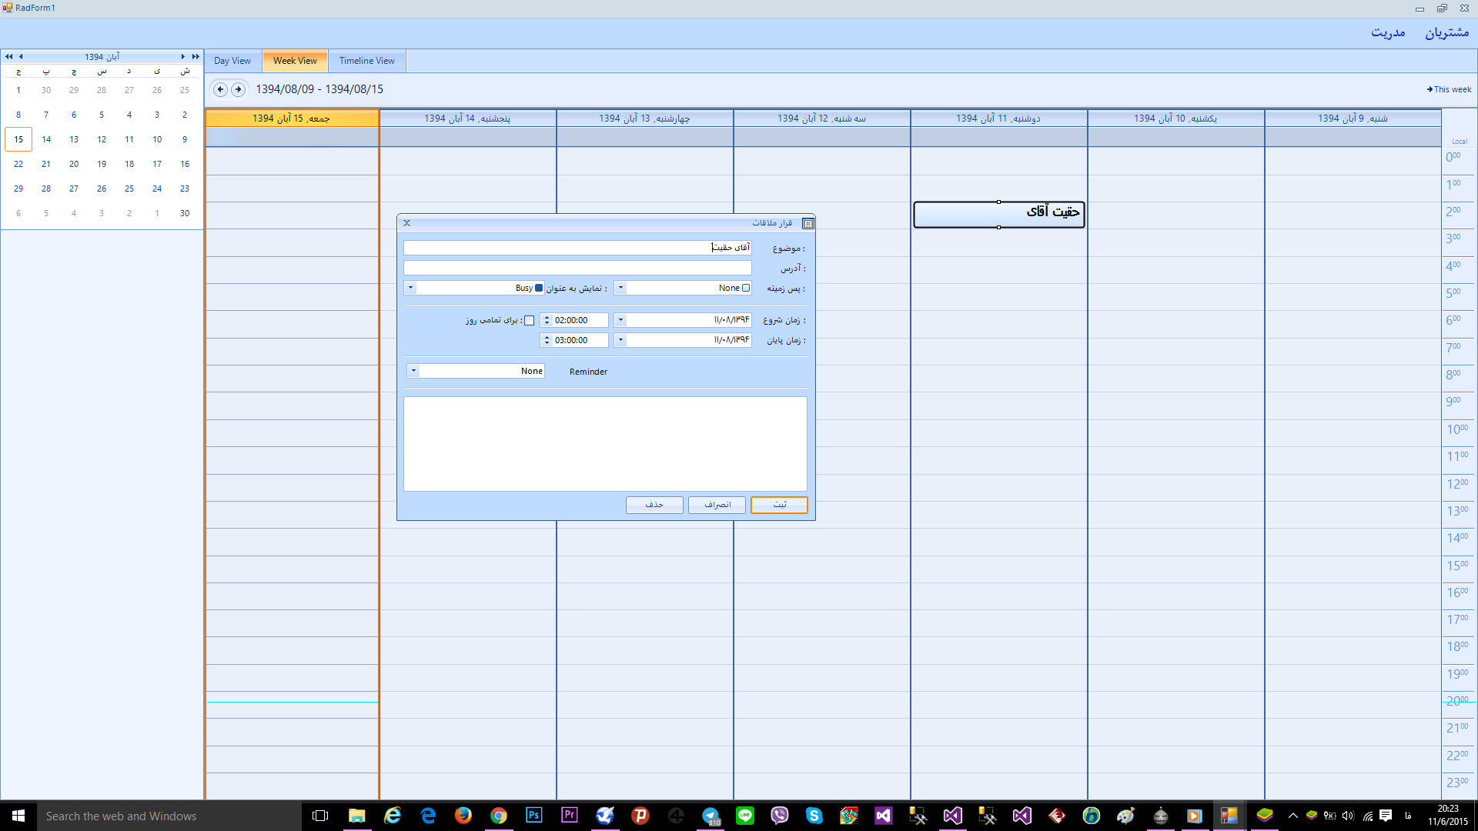Open Firefox from the taskbar
Viewport: 1478px width, 831px height.
[463, 816]
